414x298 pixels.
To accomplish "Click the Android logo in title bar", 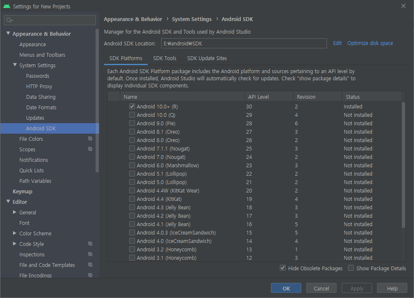I will 7,6.
